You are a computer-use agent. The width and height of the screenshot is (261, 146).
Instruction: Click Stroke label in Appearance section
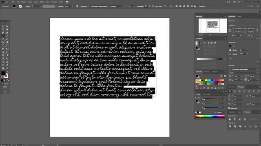[235, 50]
